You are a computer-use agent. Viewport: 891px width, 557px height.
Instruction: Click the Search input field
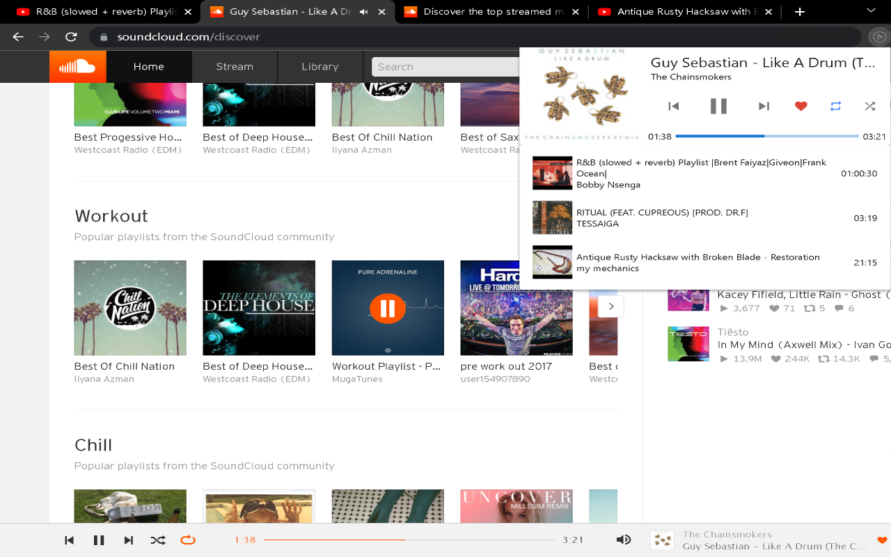[x=445, y=67]
